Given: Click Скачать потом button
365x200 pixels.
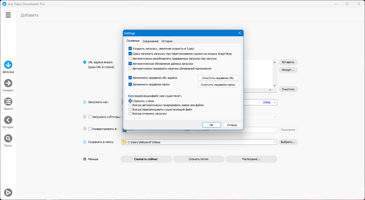Looking at the screenshot, I should [x=199, y=159].
